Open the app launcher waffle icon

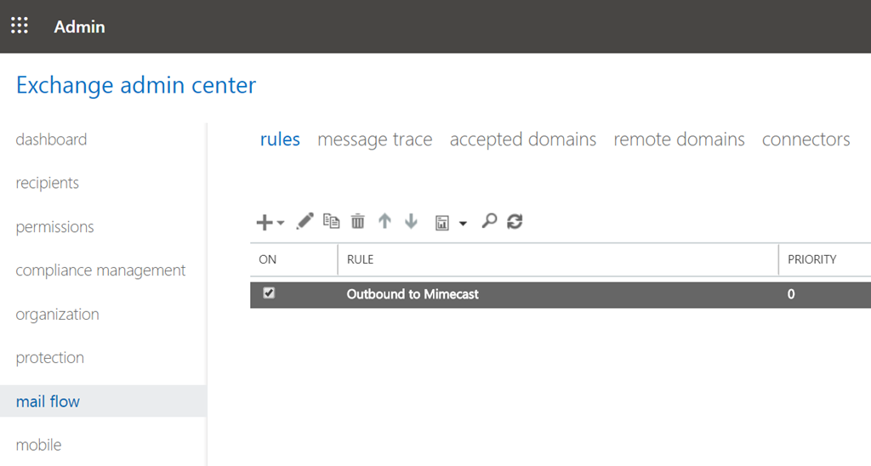pyautogui.click(x=20, y=26)
